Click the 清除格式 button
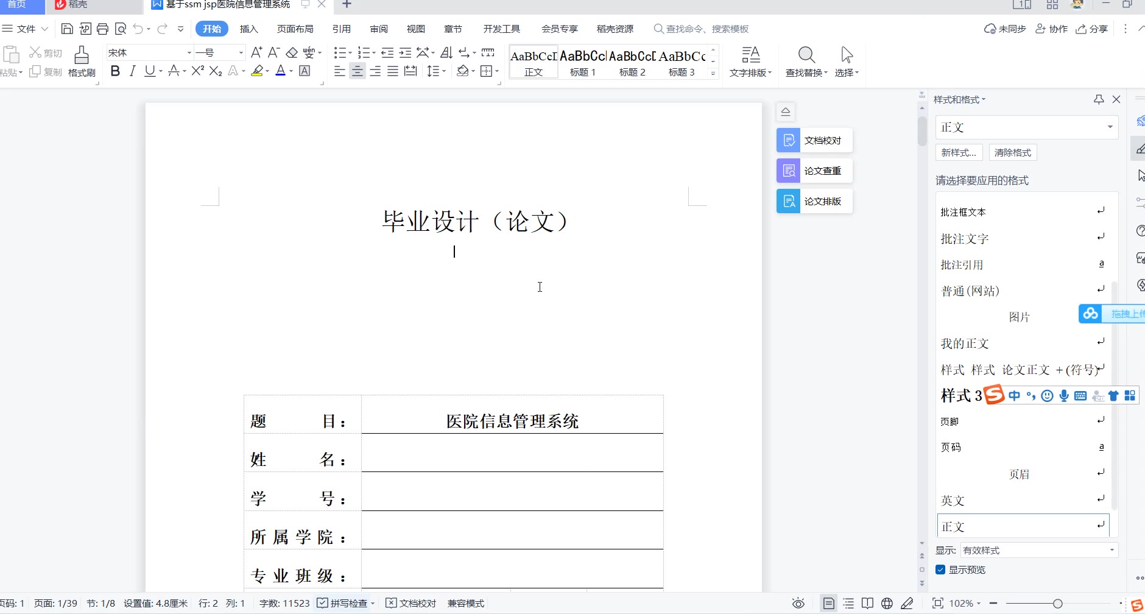Image resolution: width=1145 pixels, height=614 pixels. tap(1013, 152)
